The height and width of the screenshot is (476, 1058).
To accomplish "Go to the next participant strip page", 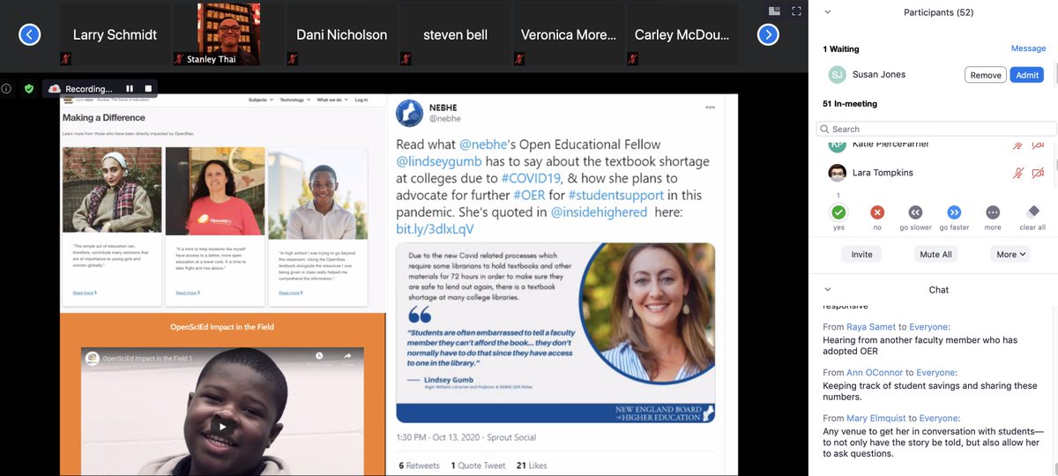I will [769, 34].
